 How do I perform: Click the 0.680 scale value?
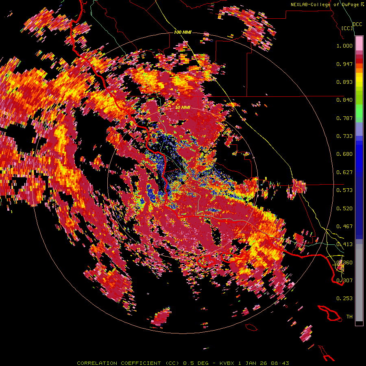pyautogui.click(x=344, y=154)
